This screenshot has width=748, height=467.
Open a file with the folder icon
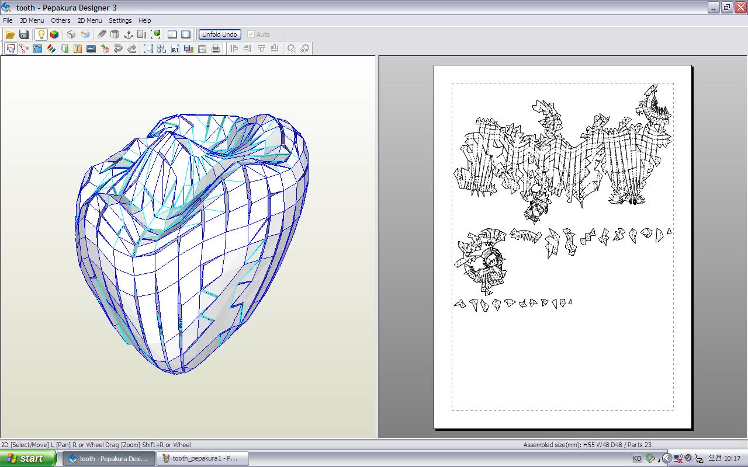pyautogui.click(x=10, y=34)
